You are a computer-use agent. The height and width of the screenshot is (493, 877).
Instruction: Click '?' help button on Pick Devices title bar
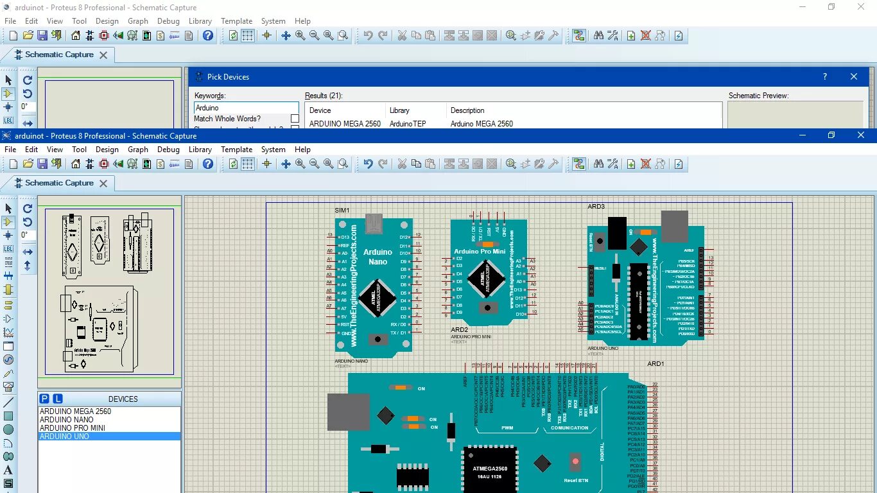825,76
